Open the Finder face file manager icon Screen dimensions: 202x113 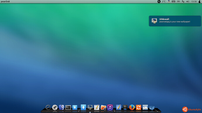[61, 107]
